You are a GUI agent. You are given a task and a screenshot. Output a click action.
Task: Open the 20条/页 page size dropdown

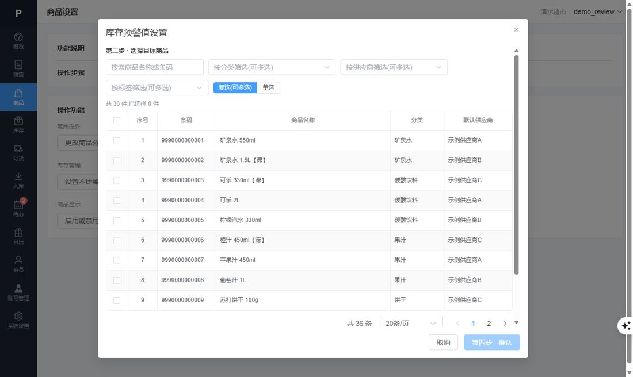click(410, 323)
